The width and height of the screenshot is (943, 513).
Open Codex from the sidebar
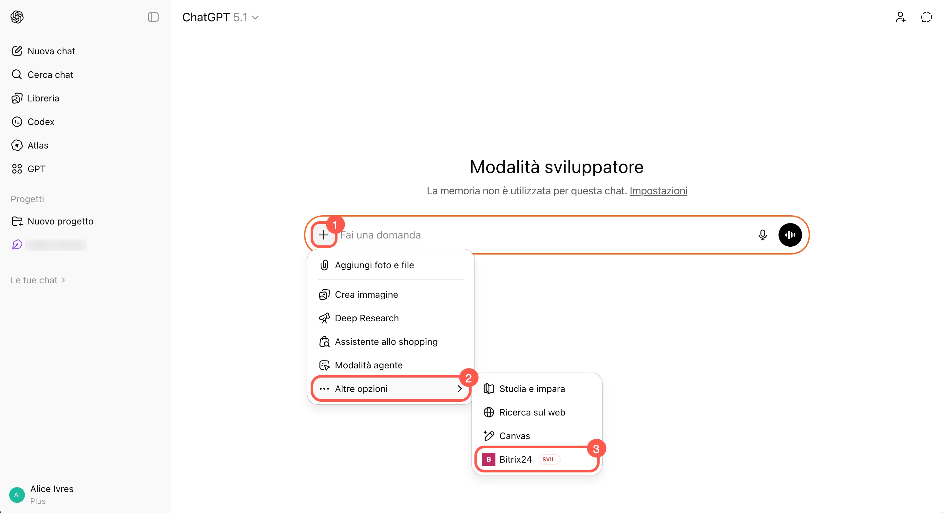point(41,122)
